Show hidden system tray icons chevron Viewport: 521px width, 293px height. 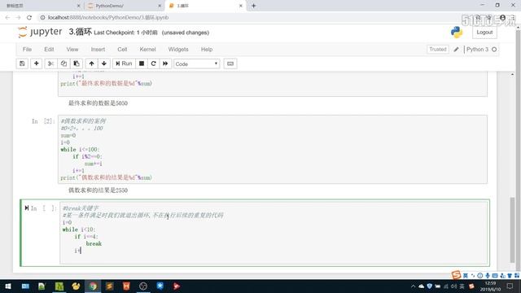coord(413,286)
